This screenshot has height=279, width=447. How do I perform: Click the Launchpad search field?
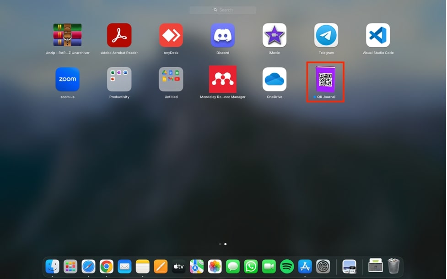[223, 10]
